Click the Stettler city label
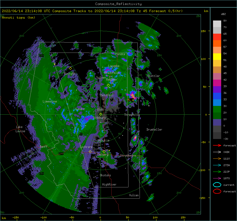Image resolution: width=237 pixels, height=221 pixels. [154, 76]
